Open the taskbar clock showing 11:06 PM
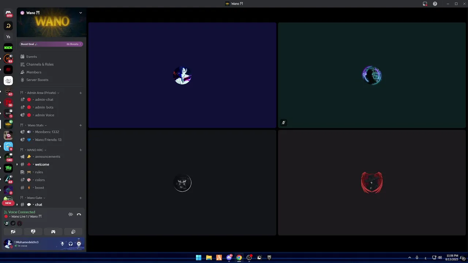 tap(452, 258)
